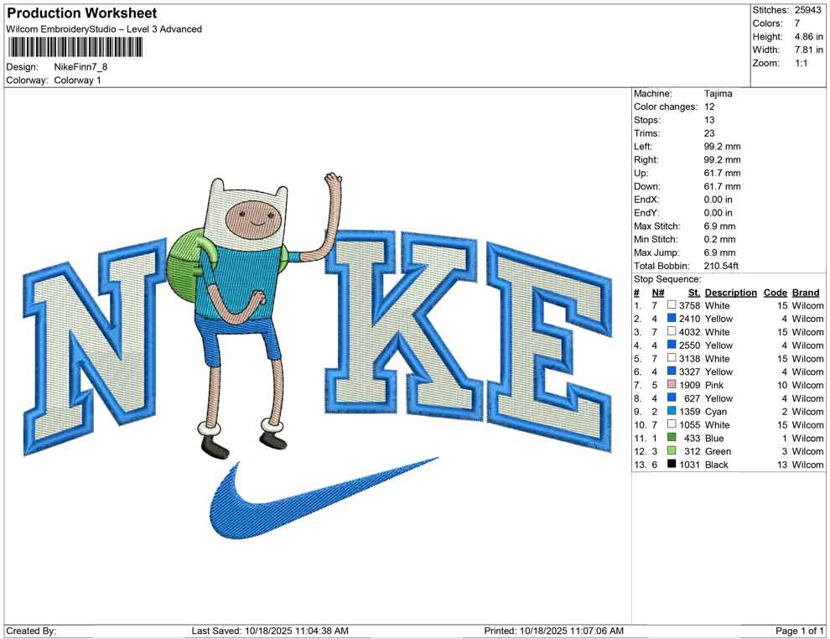830x639 pixels.
Task: Click the blue Nike swoosh embroidery
Action: coord(323,499)
